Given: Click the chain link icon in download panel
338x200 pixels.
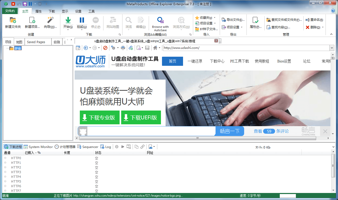Looking at the screenshot, I should tap(142, 147).
